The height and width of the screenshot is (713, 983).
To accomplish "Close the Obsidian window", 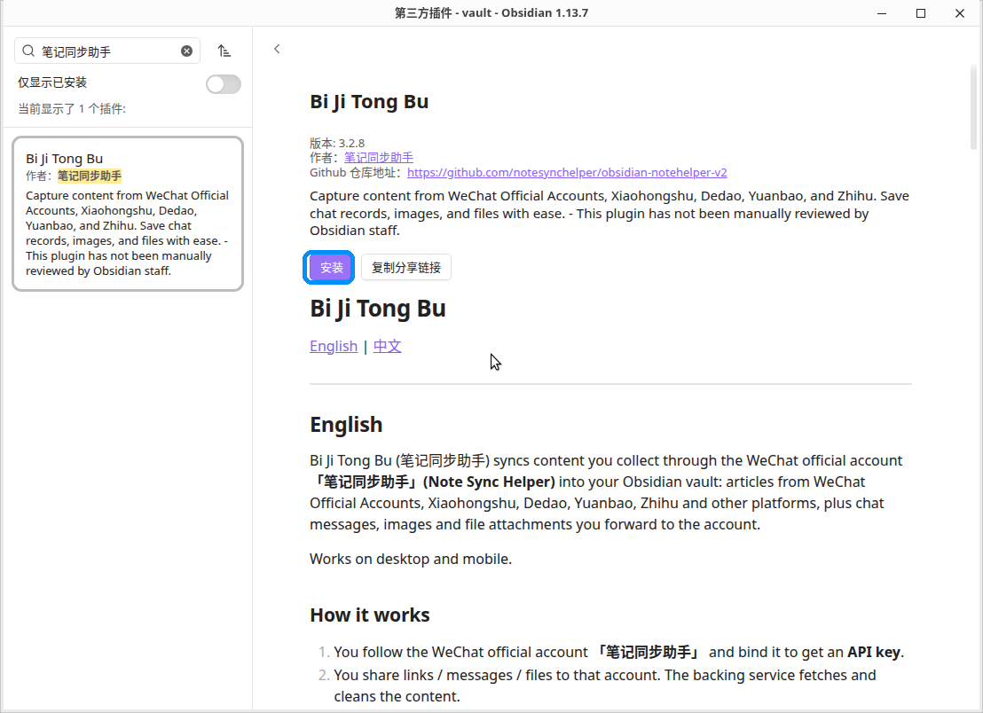I will pos(960,13).
